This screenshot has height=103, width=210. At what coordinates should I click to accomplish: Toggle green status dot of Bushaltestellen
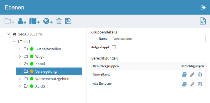coord(32,49)
